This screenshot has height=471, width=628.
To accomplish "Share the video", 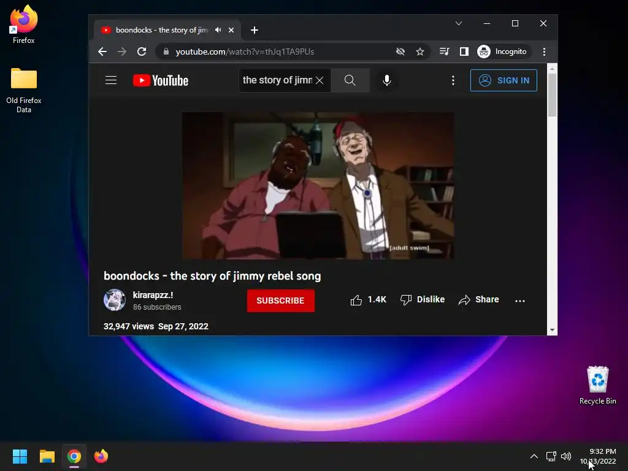I will click(478, 299).
